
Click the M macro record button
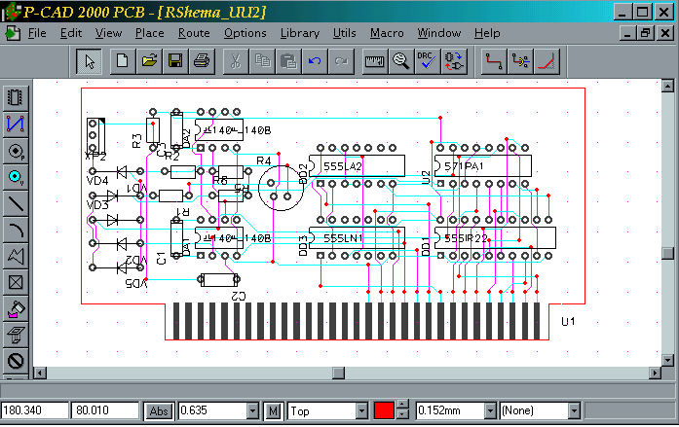point(273,411)
